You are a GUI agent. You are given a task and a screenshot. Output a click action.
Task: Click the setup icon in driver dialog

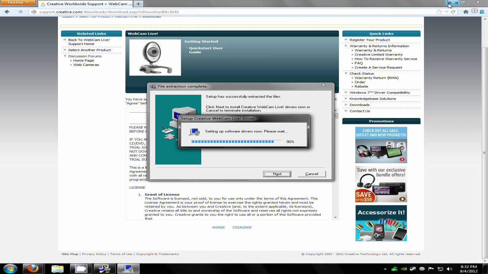tap(194, 132)
